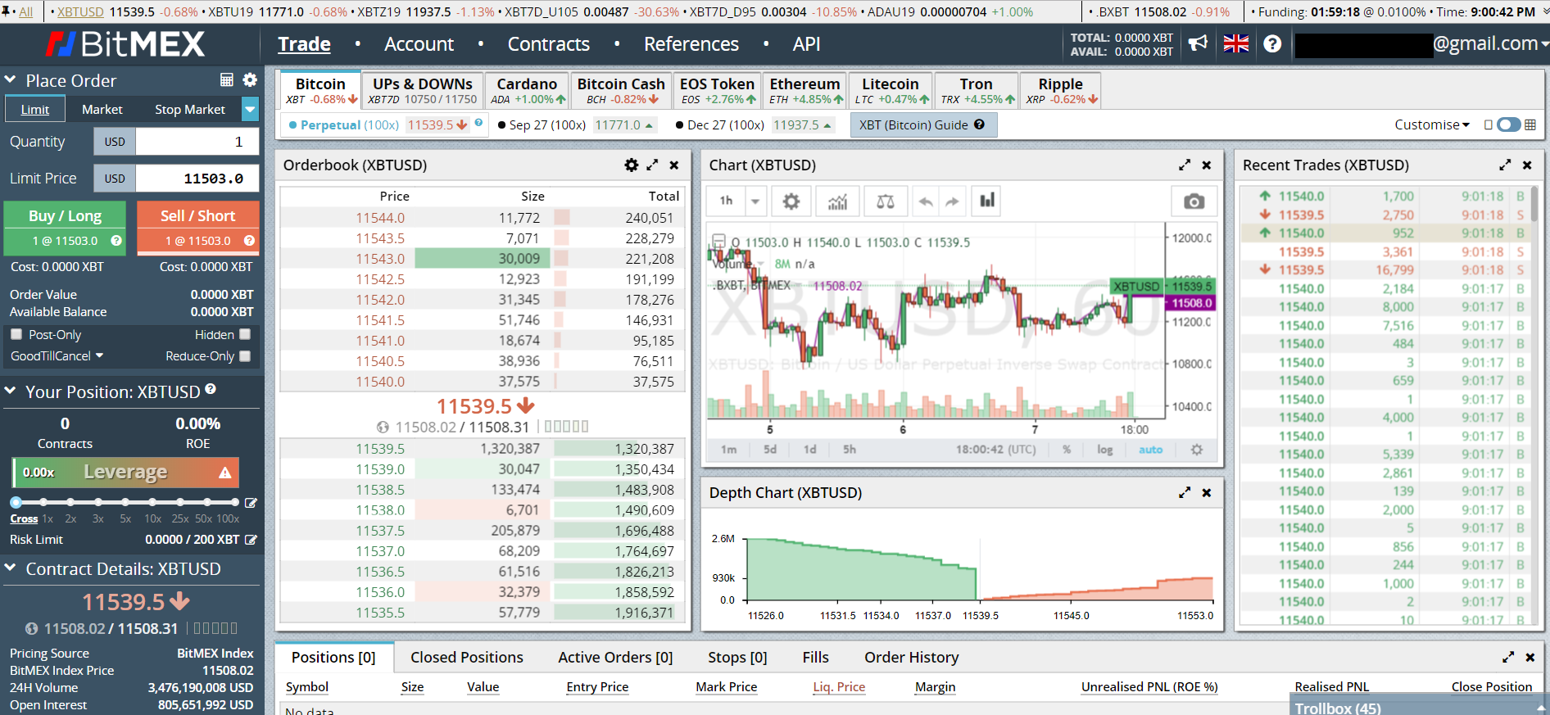The width and height of the screenshot is (1550, 715).
Task: Collapse Your Position section
Action: point(11,391)
